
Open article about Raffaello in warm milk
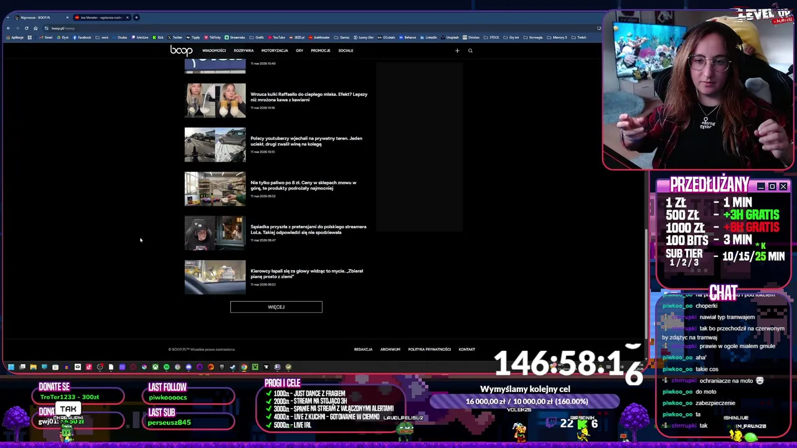[309, 97]
